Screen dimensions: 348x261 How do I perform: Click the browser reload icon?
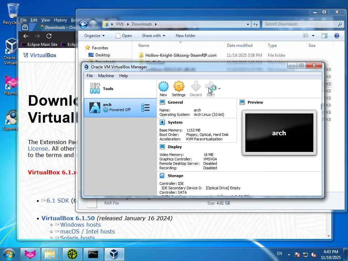click(x=49, y=36)
